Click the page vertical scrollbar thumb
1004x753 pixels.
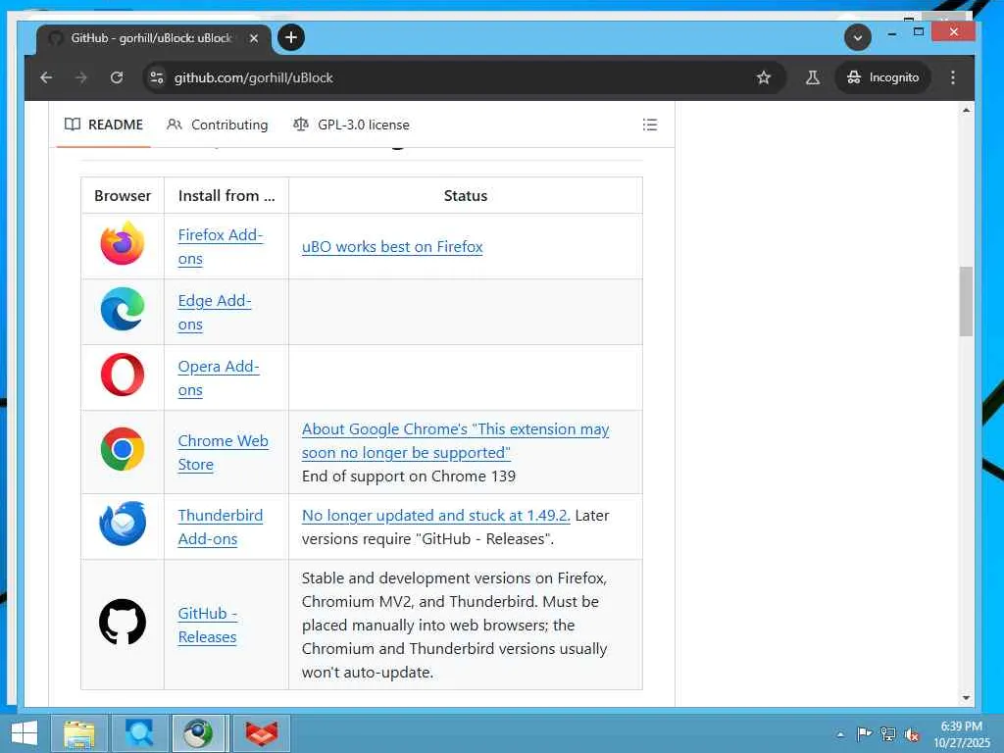(966, 301)
